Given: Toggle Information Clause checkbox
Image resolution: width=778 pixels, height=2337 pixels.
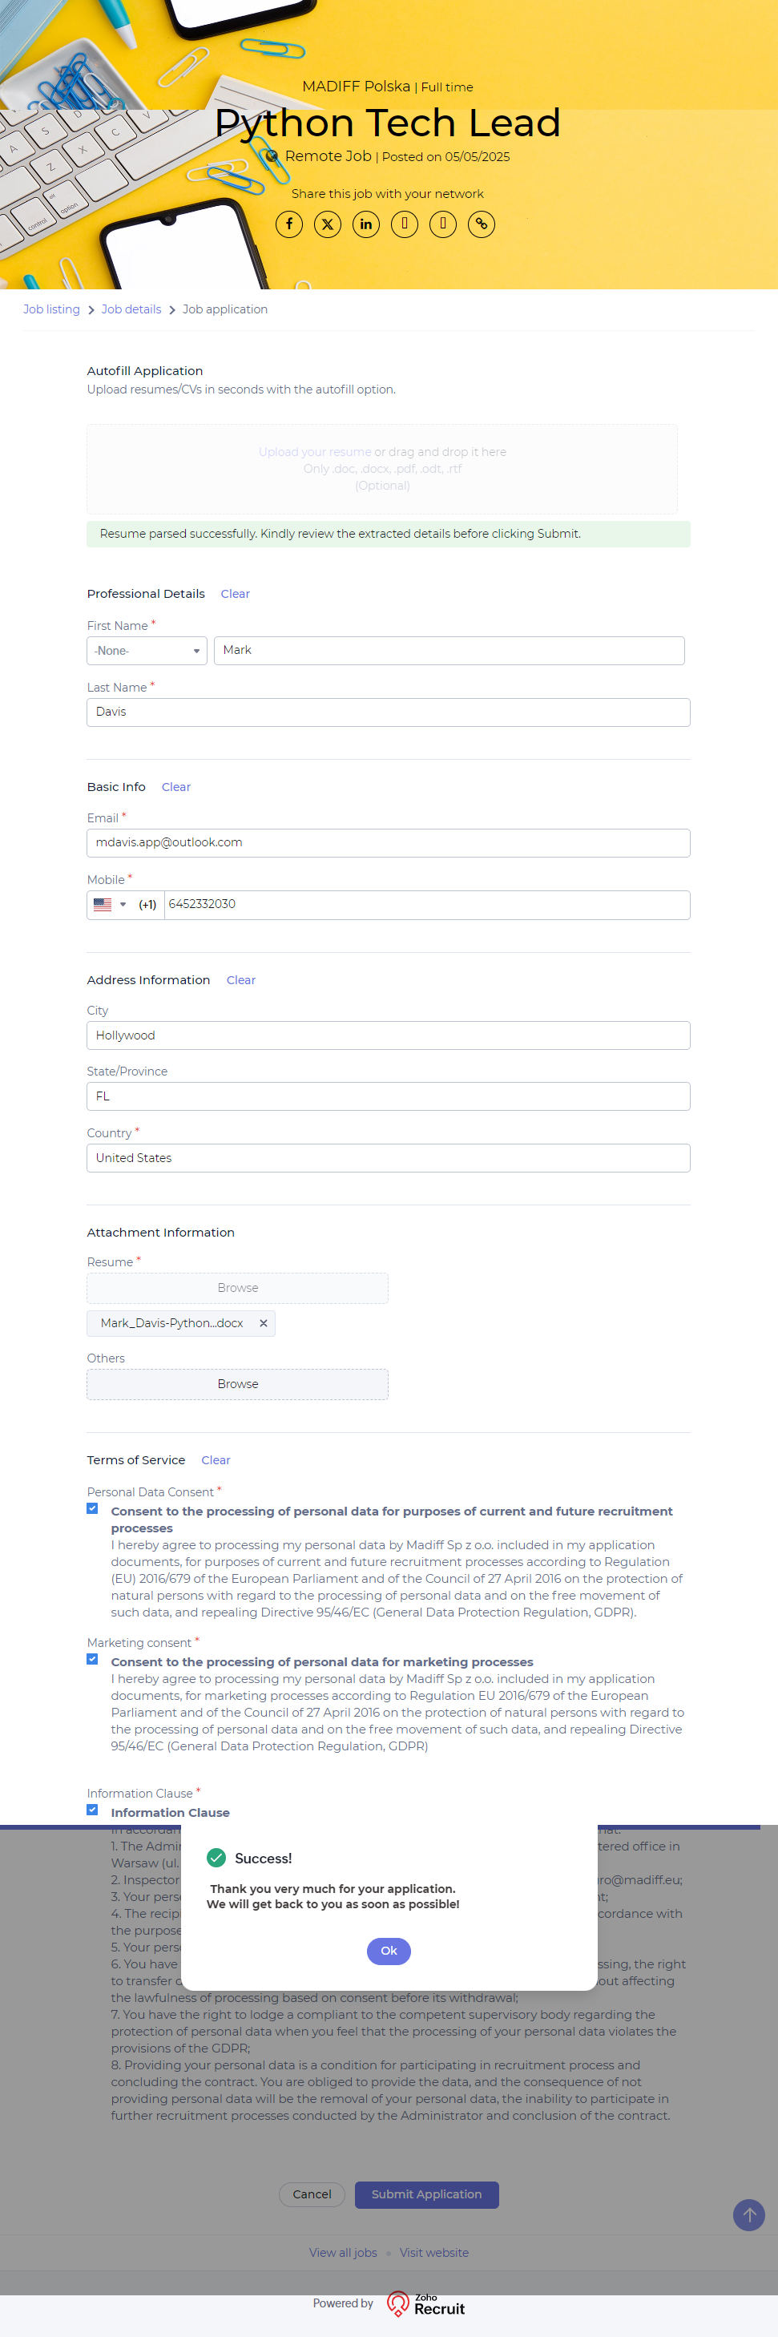Looking at the screenshot, I should 92,1810.
